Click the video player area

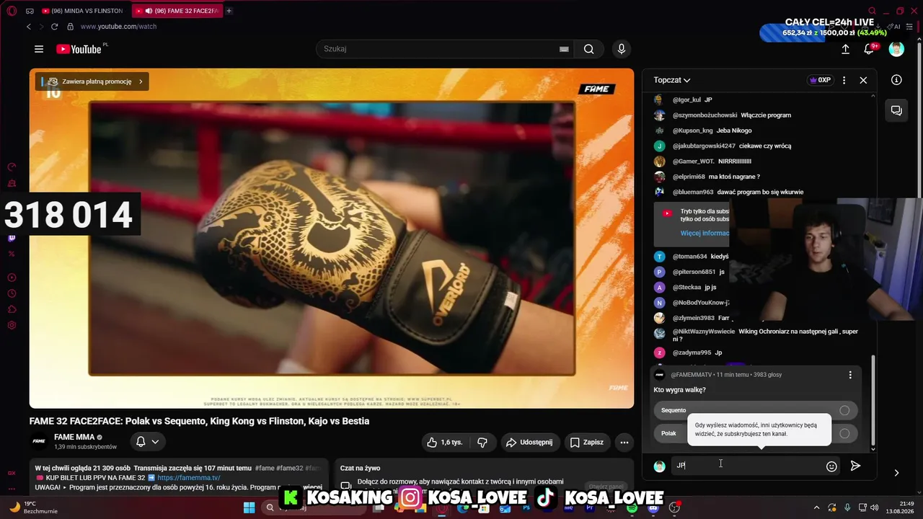tap(332, 238)
